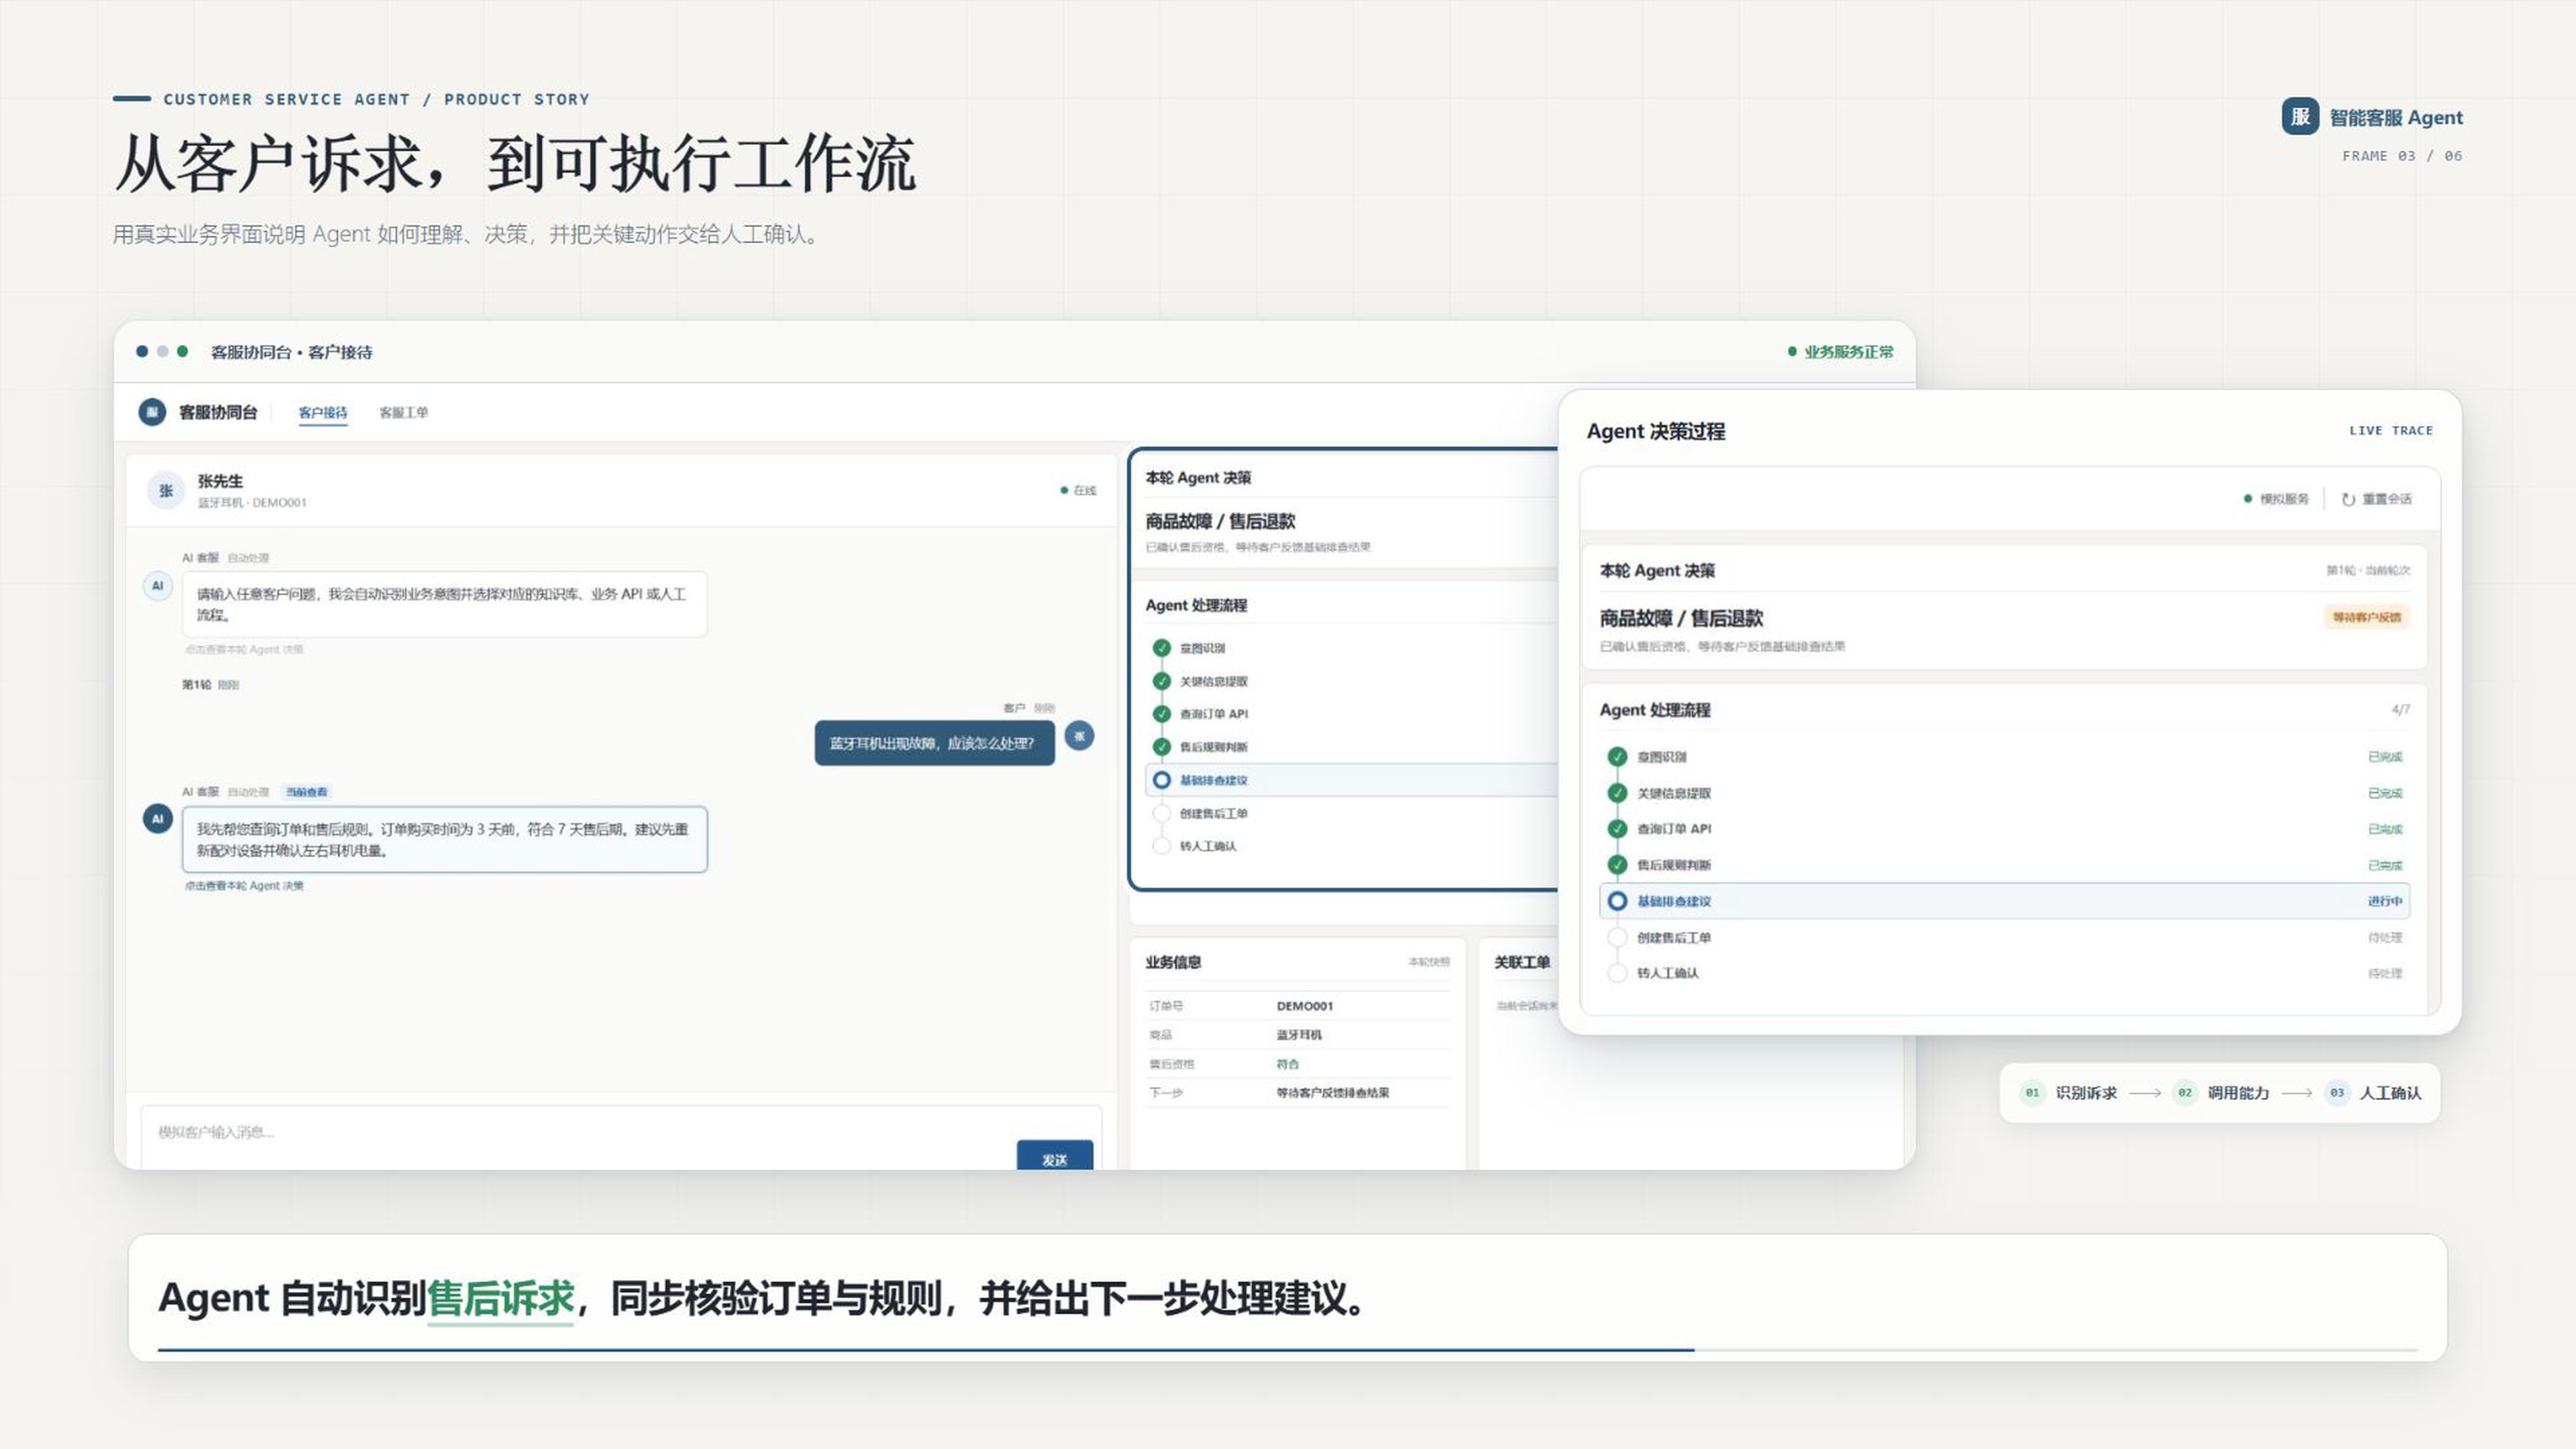Click the blue ring for 基础排查建议 in Agent 决策过程
Screen dimensions: 2576x1449
click(1617, 901)
